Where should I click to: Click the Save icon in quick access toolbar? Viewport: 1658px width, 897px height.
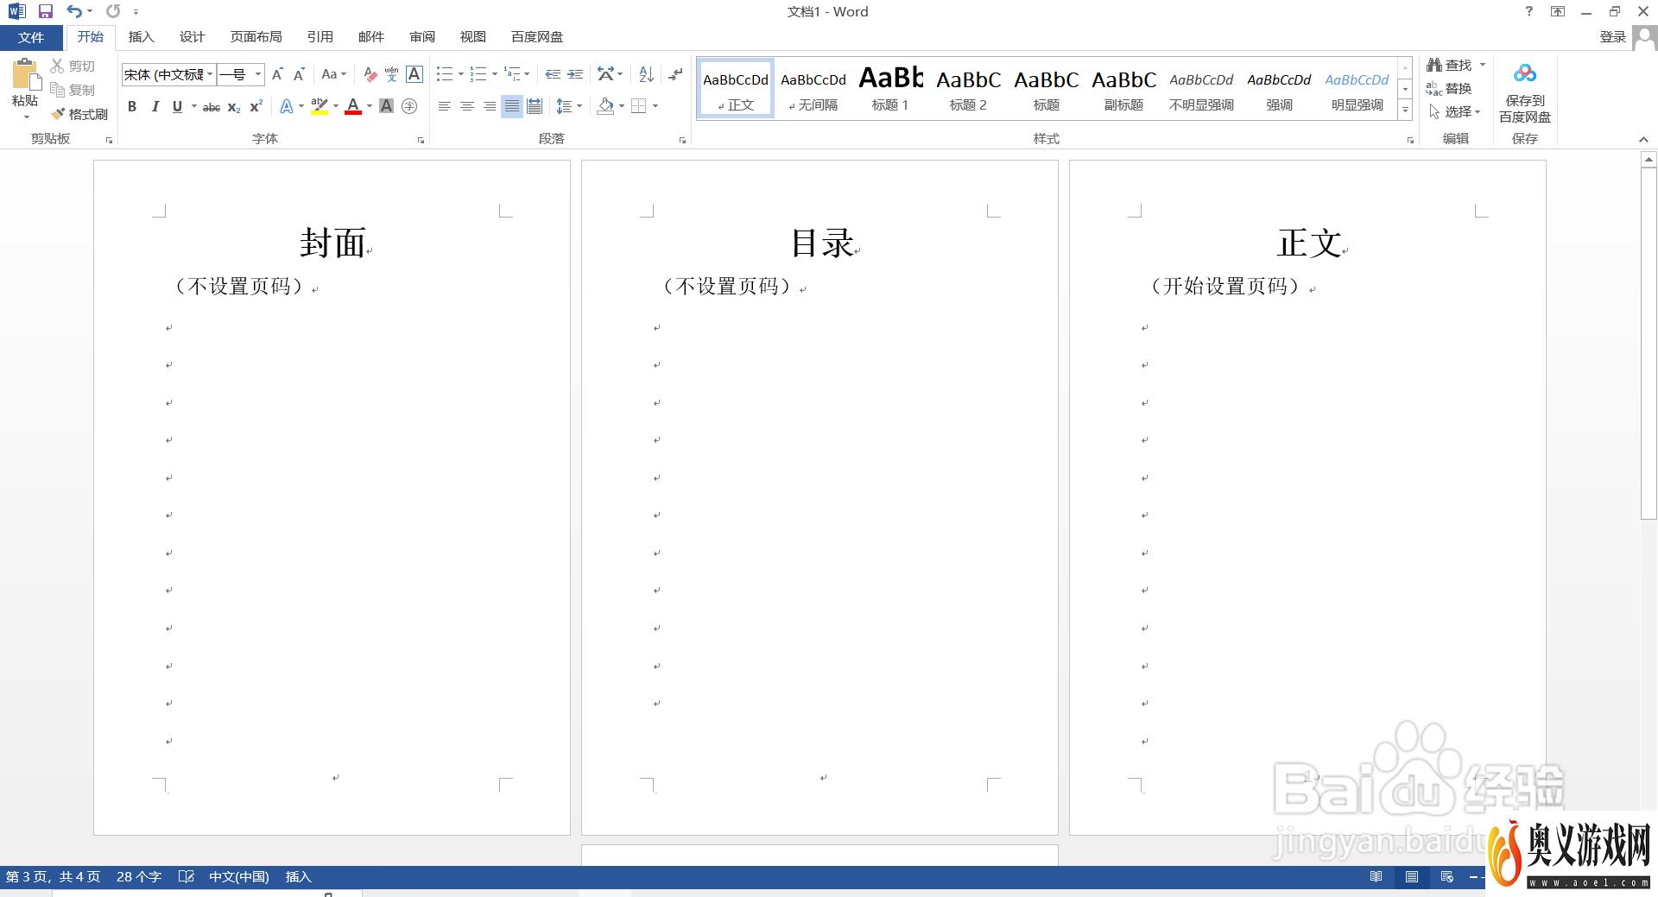pos(46,11)
